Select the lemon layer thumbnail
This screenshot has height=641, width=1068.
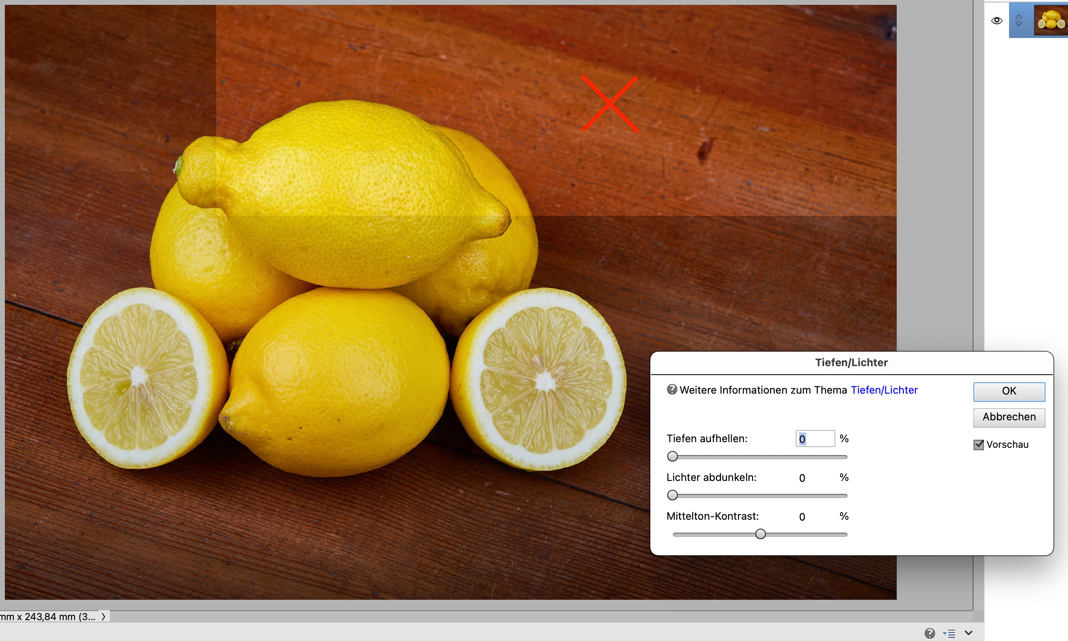pyautogui.click(x=1051, y=20)
